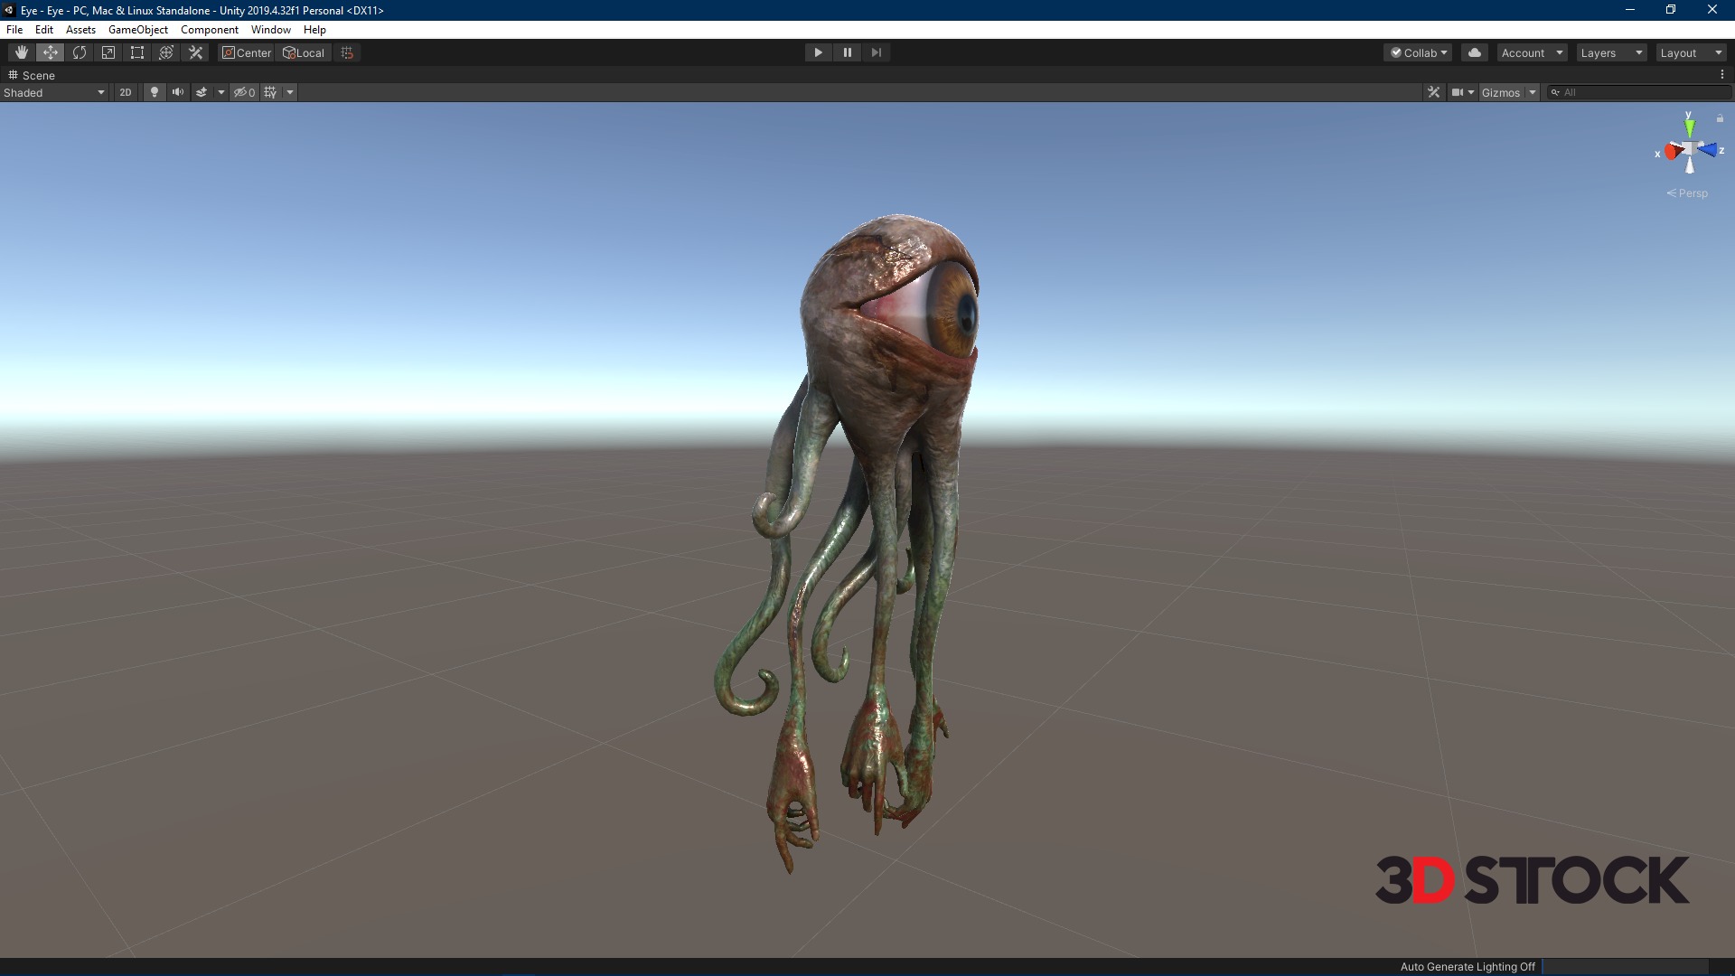Click the scene search field
Screen dimensions: 1735x976
pyautogui.click(x=1640, y=92)
